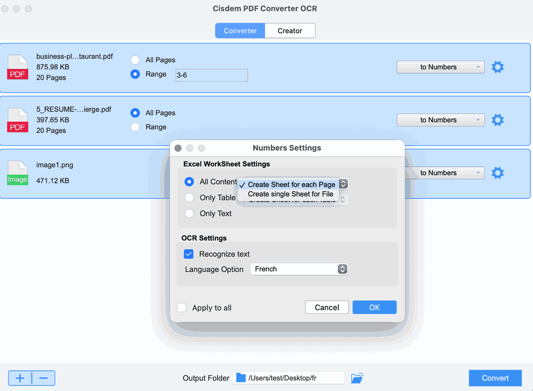Click the Output Folder label

(x=206, y=378)
